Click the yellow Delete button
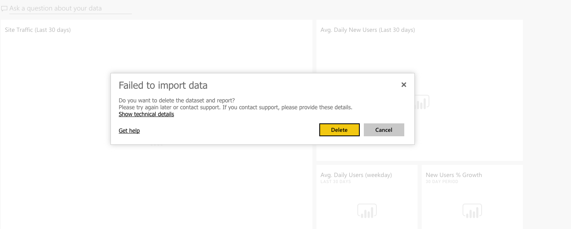The width and height of the screenshot is (571, 229). [339, 130]
